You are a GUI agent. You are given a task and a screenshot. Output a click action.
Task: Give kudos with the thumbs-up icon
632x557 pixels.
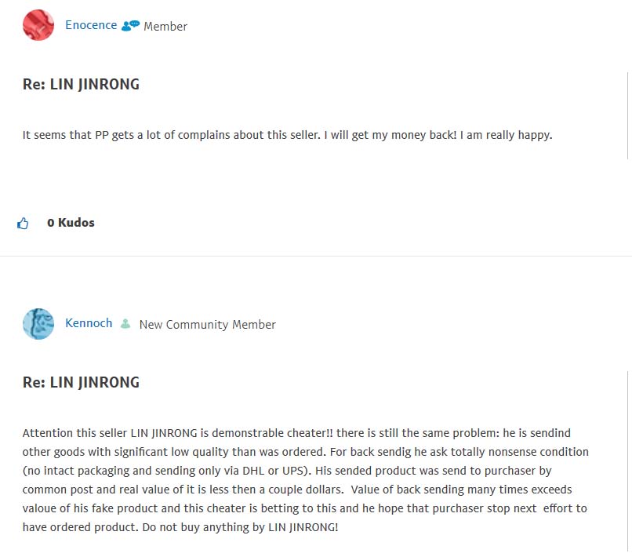click(x=23, y=224)
